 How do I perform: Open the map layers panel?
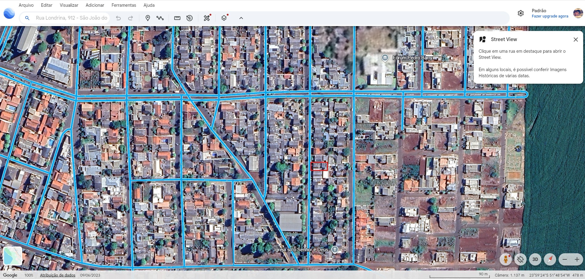point(224,18)
